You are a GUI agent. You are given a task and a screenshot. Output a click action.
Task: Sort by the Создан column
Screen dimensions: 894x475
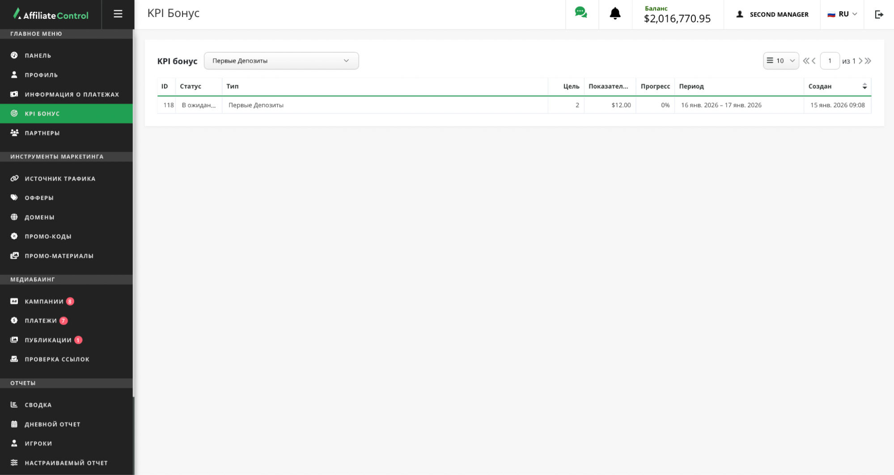[x=864, y=86]
